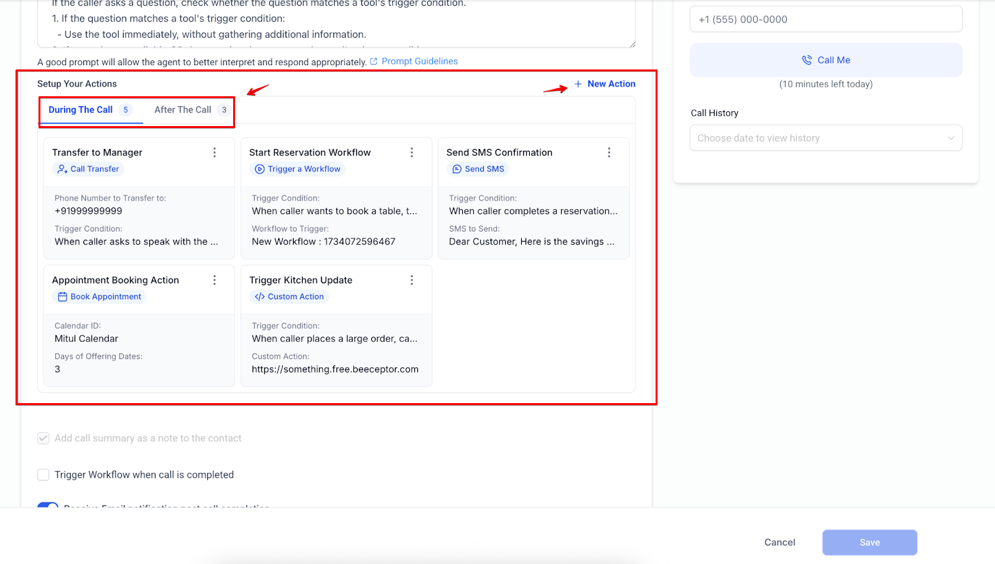Toggle Add call summary as note checkbox
This screenshot has width=995, height=564.
[44, 439]
